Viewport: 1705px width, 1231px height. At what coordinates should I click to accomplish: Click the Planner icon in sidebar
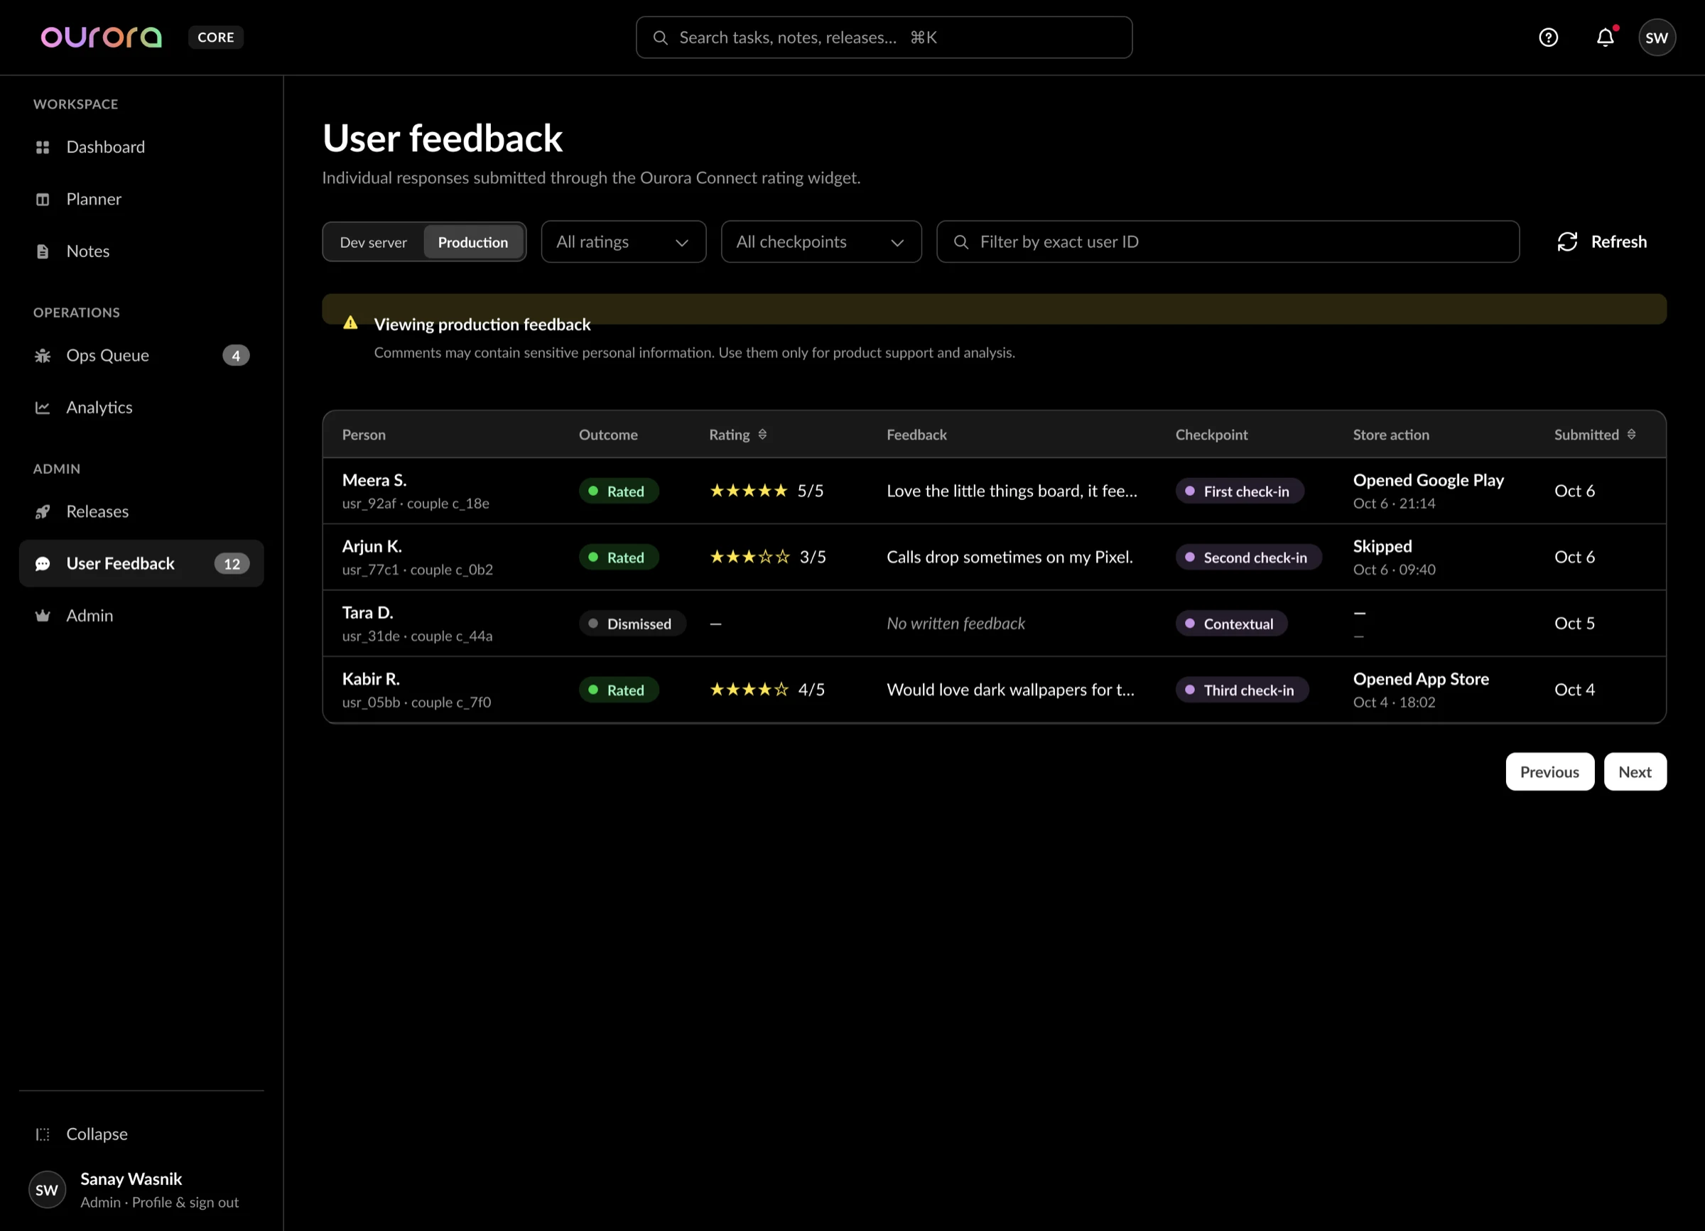[43, 199]
